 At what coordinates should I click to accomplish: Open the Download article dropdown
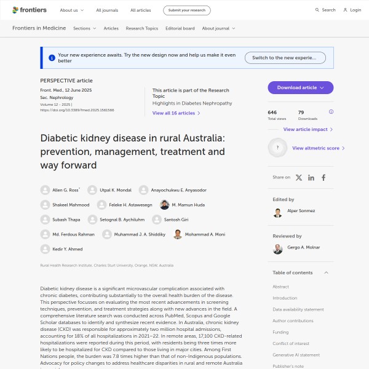300,88
